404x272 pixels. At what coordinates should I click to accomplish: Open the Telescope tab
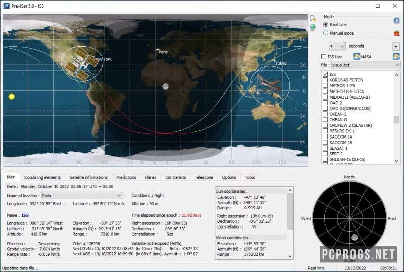[204, 177]
